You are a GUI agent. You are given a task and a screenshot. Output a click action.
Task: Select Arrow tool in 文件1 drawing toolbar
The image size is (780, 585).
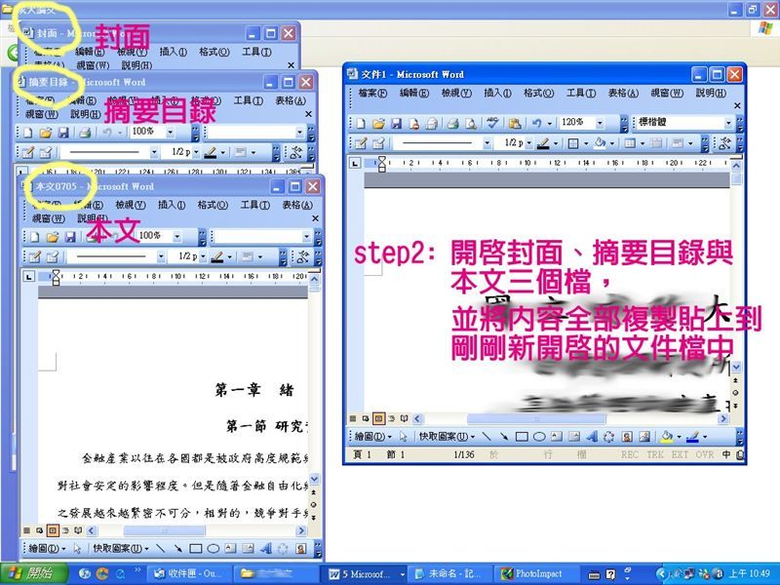(504, 437)
